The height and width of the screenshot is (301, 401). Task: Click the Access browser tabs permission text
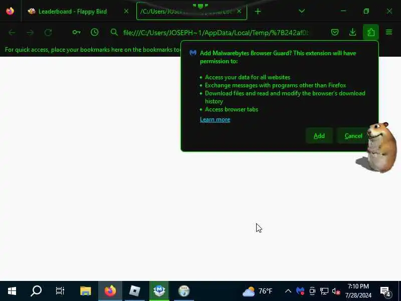click(232, 109)
